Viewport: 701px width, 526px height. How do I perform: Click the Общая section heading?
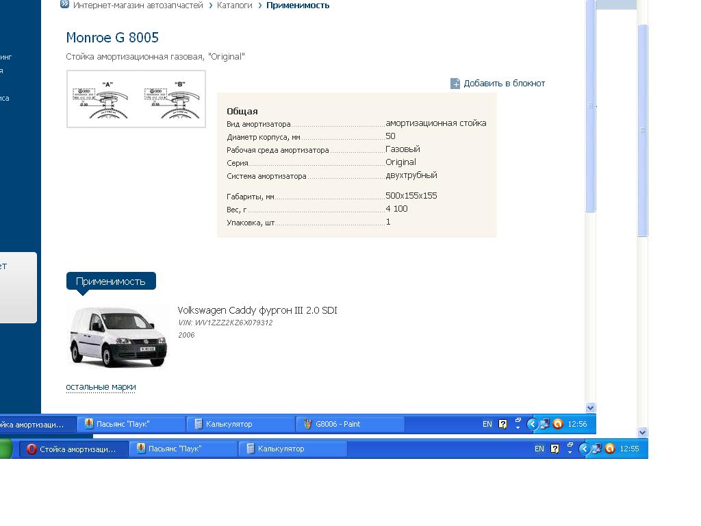tap(242, 111)
